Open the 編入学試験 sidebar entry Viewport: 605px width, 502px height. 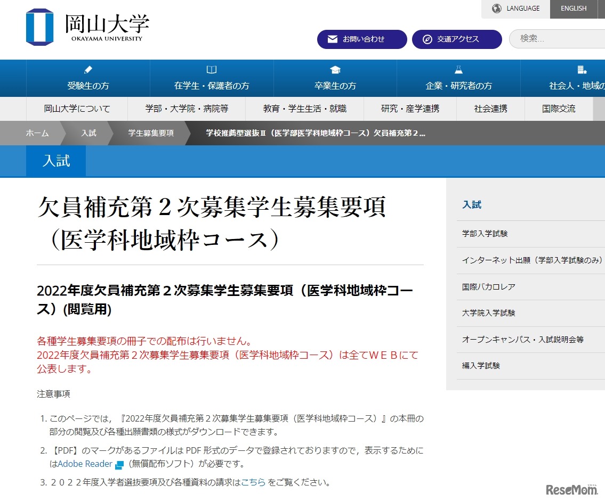481,366
